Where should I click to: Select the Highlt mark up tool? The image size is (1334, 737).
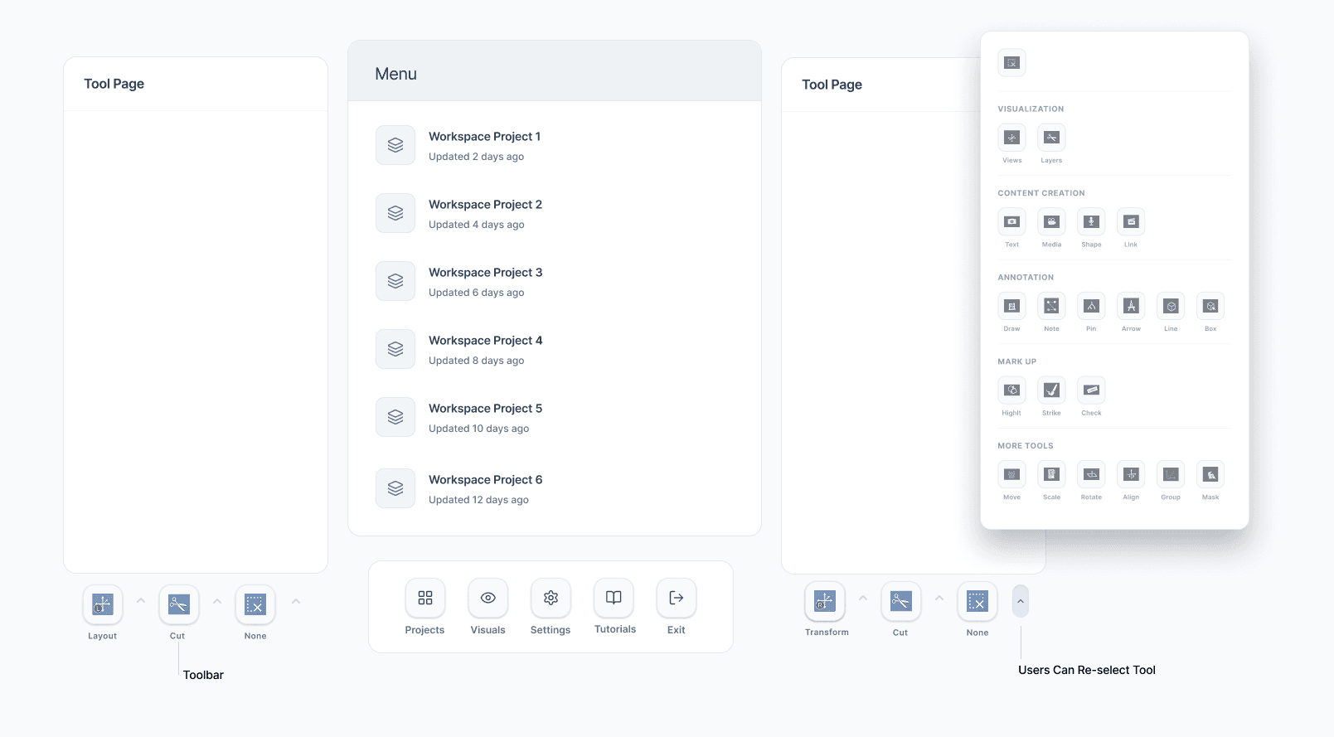pos(1012,390)
